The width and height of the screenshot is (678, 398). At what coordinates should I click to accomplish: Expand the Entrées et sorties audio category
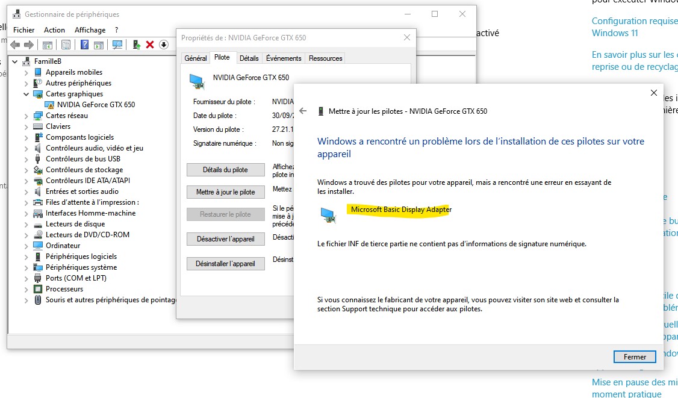point(26,191)
